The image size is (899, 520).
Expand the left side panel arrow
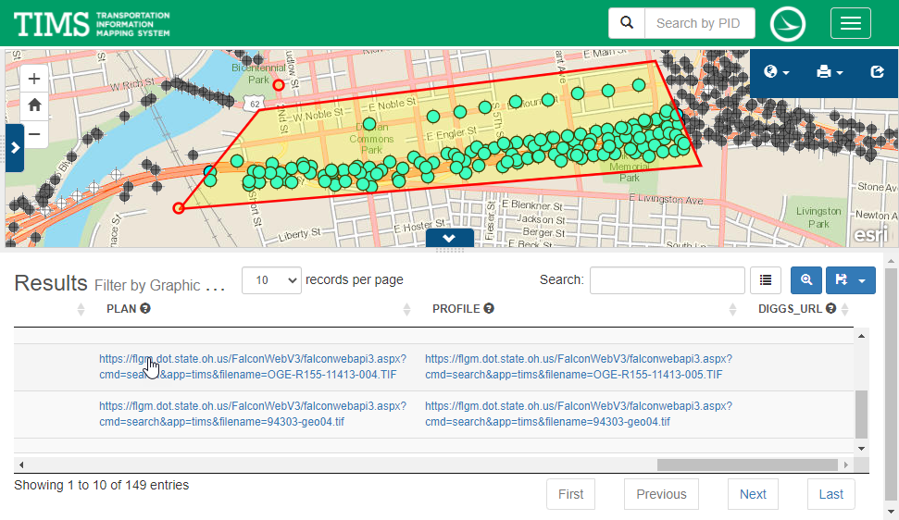(15, 148)
